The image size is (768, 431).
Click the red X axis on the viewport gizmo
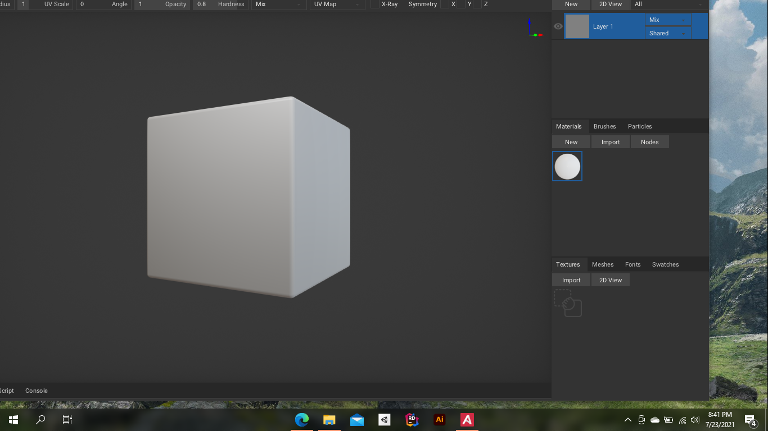click(541, 35)
